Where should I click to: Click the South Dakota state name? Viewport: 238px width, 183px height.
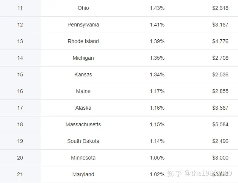tap(83, 141)
